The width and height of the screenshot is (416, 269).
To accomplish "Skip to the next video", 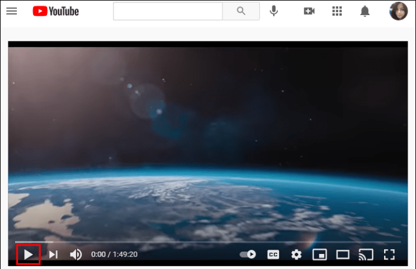I will (x=53, y=255).
